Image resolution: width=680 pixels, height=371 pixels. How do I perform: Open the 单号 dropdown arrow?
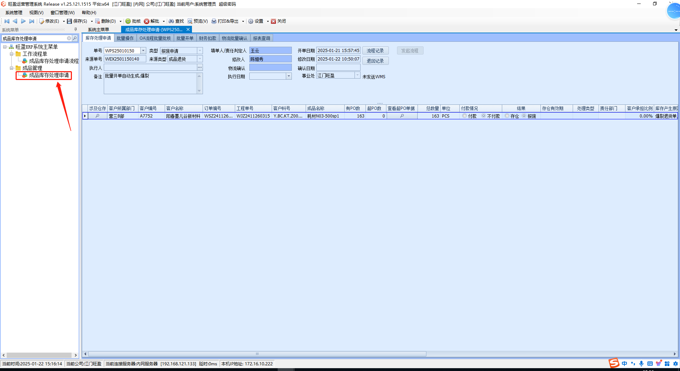(x=143, y=51)
